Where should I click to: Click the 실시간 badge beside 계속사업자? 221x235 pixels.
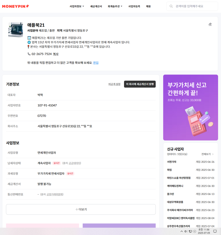pos(57,163)
